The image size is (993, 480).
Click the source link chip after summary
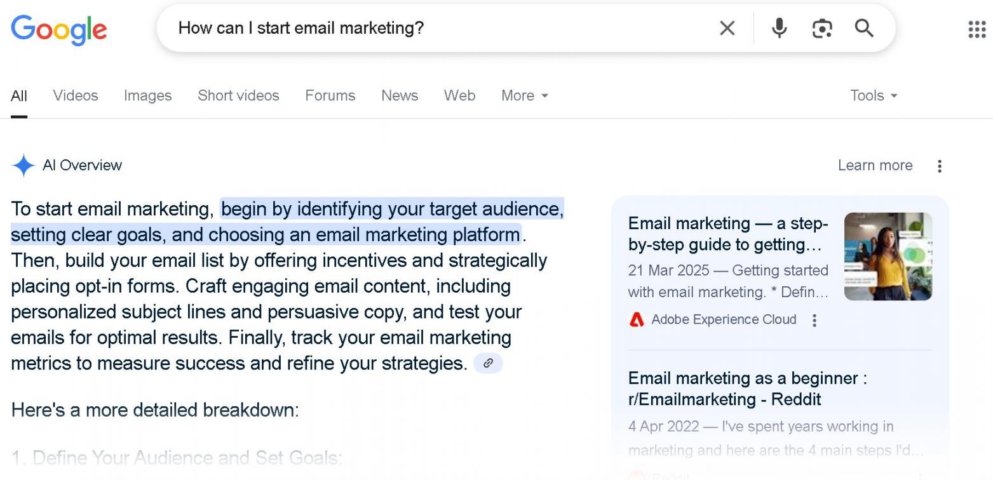click(x=488, y=363)
